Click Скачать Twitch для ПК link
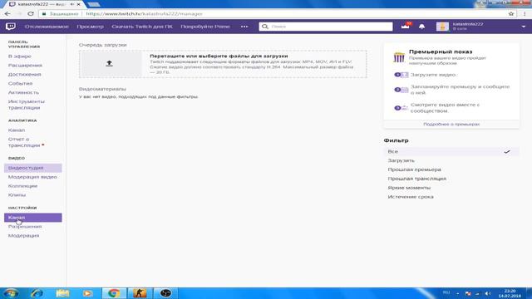The height and width of the screenshot is (299, 532). (x=142, y=27)
